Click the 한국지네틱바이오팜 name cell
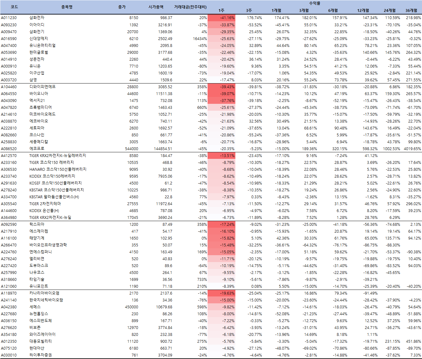422x359 pixels. coord(46,300)
